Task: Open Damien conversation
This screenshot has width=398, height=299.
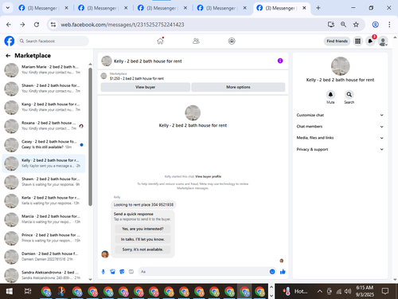Action: pos(44,257)
